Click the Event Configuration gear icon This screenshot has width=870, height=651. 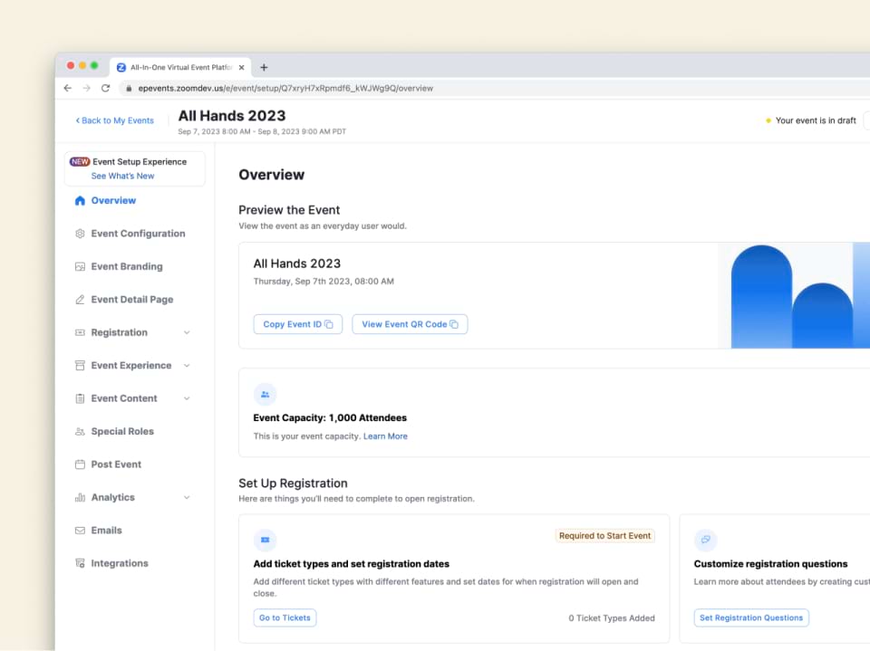pyautogui.click(x=80, y=234)
